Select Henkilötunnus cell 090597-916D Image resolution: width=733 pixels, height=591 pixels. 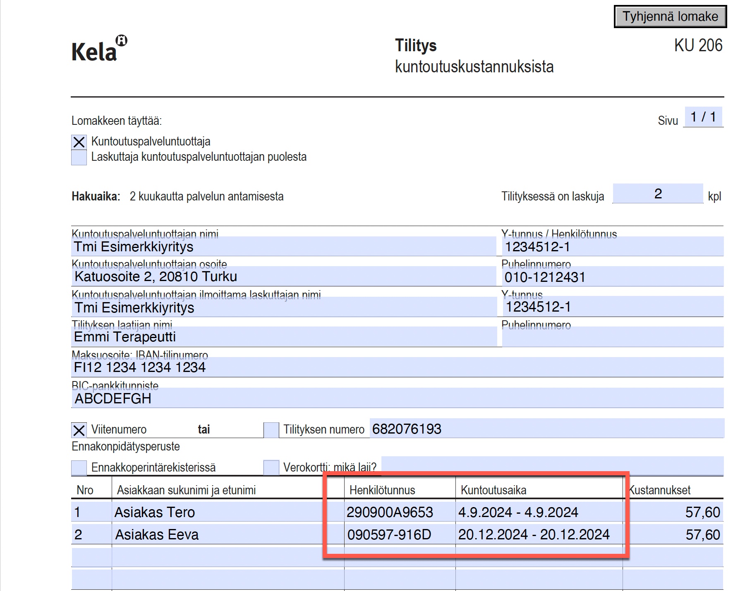tap(399, 535)
